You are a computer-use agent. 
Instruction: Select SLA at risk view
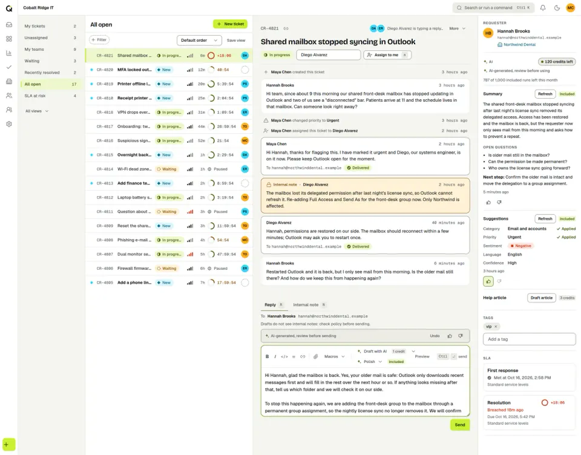click(x=50, y=96)
